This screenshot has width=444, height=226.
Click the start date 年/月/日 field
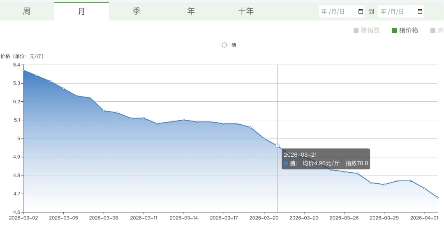335,11
